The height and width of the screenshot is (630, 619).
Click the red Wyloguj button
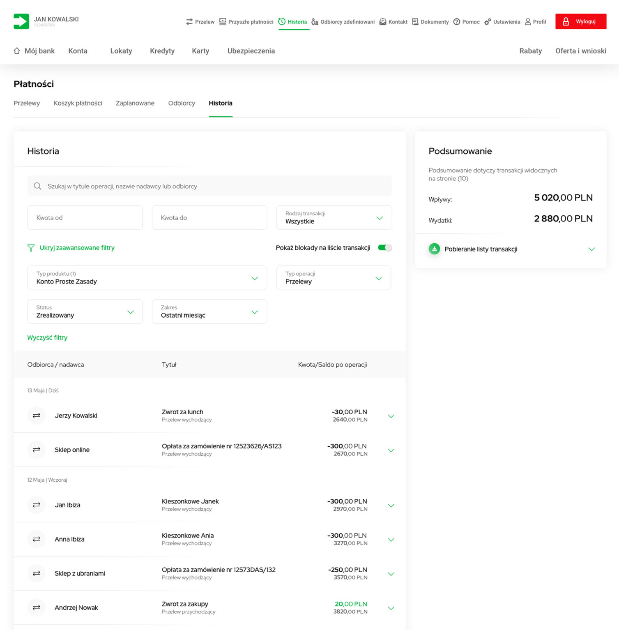[580, 21]
